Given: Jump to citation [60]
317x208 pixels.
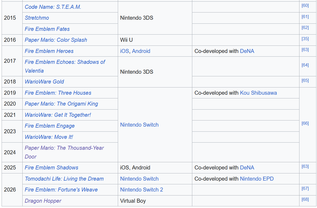Looking at the screenshot, I should pos(305,6).
